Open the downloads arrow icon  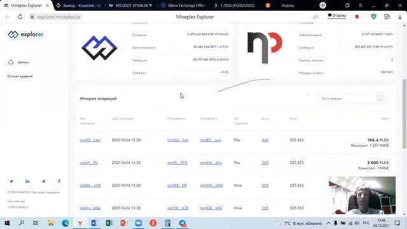coord(400,17)
